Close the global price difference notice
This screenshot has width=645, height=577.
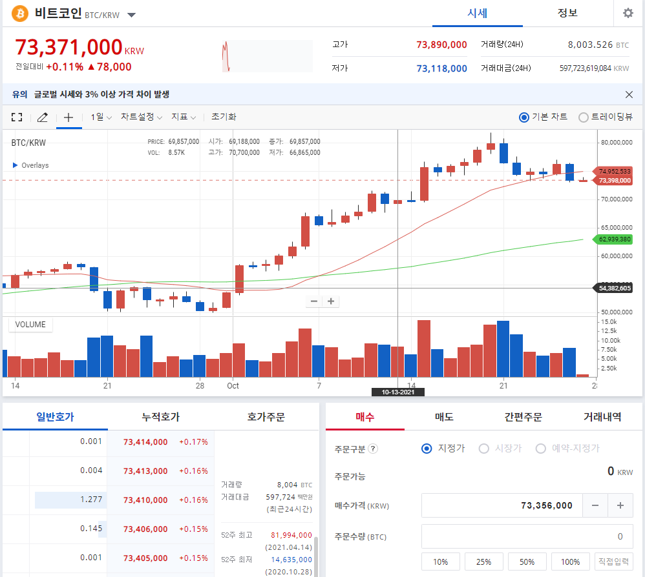coord(629,94)
